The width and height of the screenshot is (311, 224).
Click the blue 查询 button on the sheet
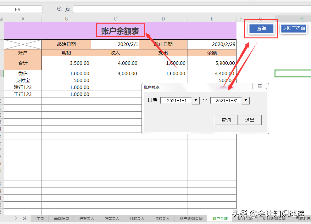coord(261,29)
